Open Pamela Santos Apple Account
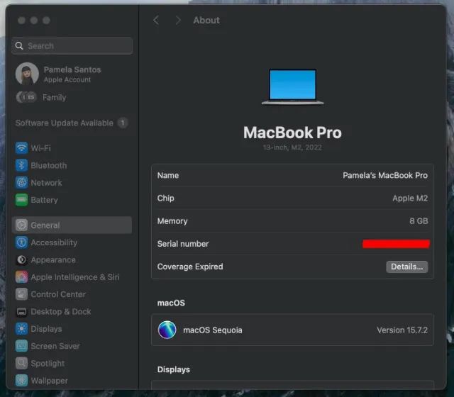The width and height of the screenshot is (454, 397). [72, 74]
